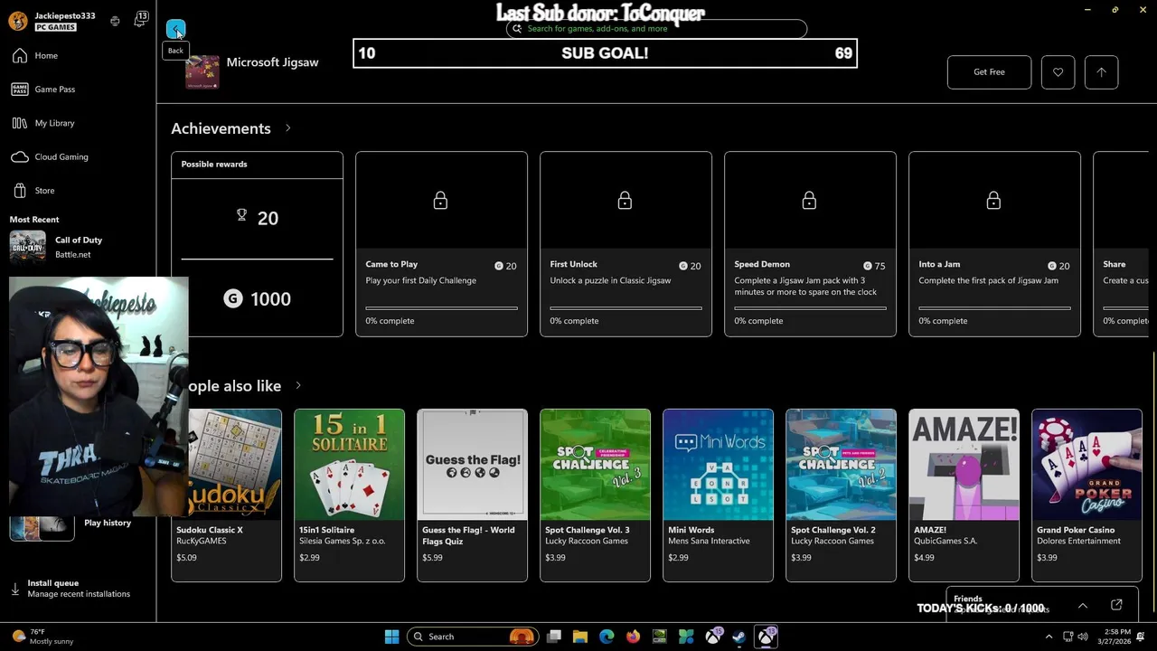Screen dimensions: 1157x651
Task: Expand Achievements section with the chevron
Action: point(287,128)
